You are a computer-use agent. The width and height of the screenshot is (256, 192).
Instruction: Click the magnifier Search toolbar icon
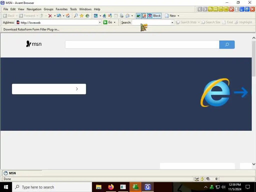pos(76,16)
